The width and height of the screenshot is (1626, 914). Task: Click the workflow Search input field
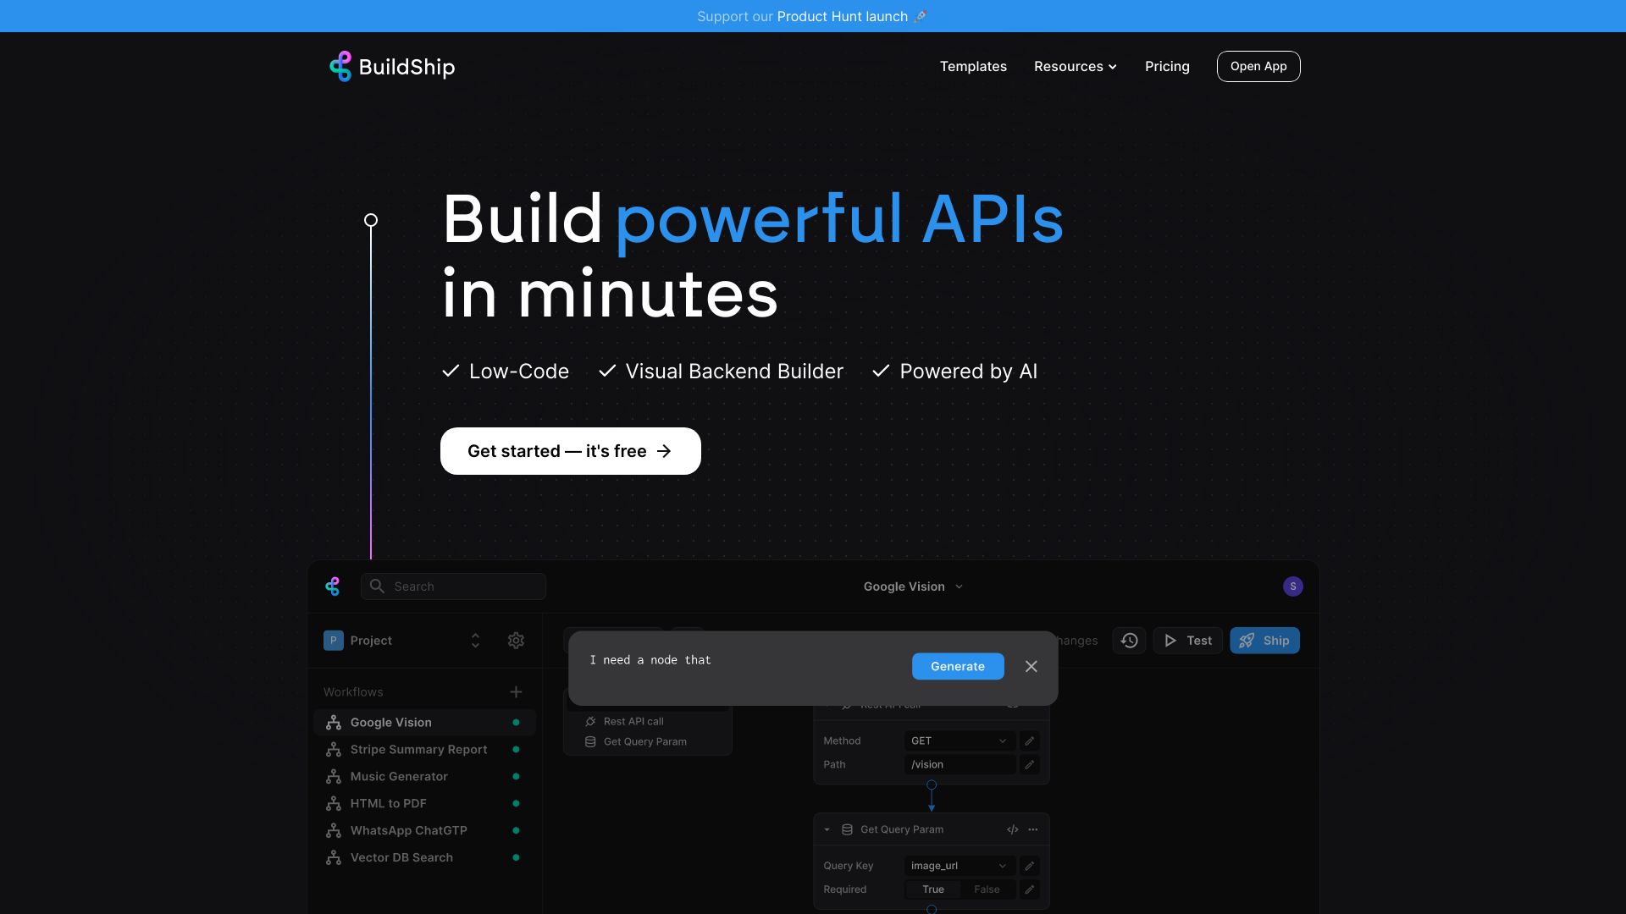(453, 586)
